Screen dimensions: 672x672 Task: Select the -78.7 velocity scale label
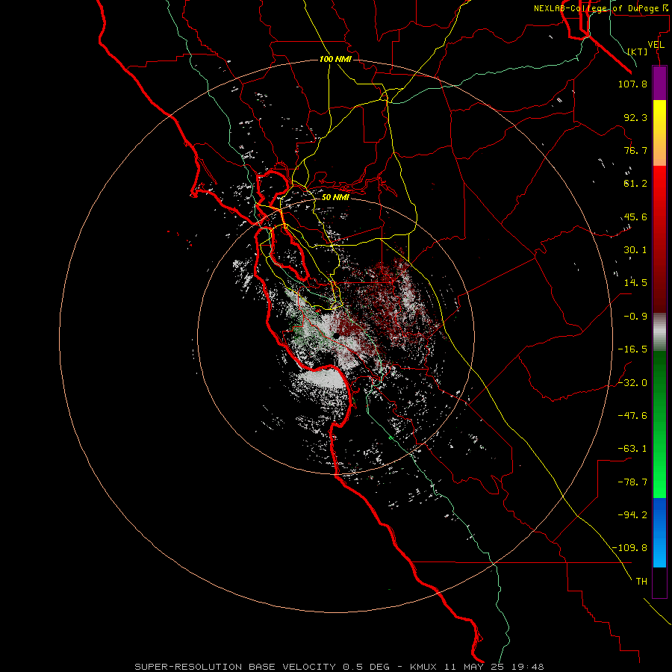coord(632,482)
